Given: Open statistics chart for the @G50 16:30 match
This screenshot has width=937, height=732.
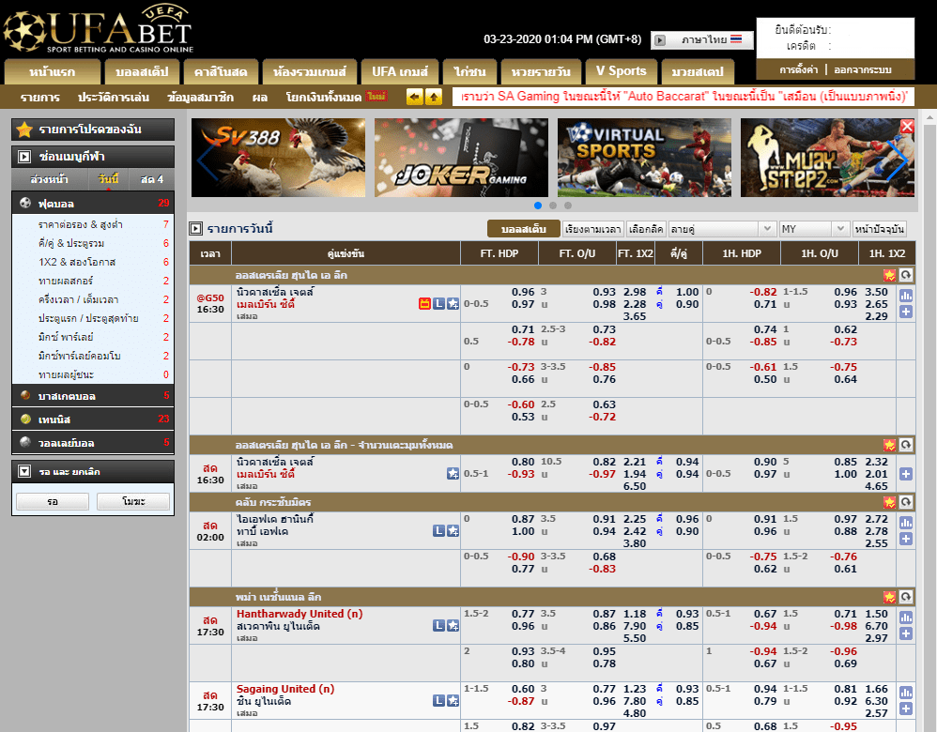Looking at the screenshot, I should pyautogui.click(x=906, y=296).
